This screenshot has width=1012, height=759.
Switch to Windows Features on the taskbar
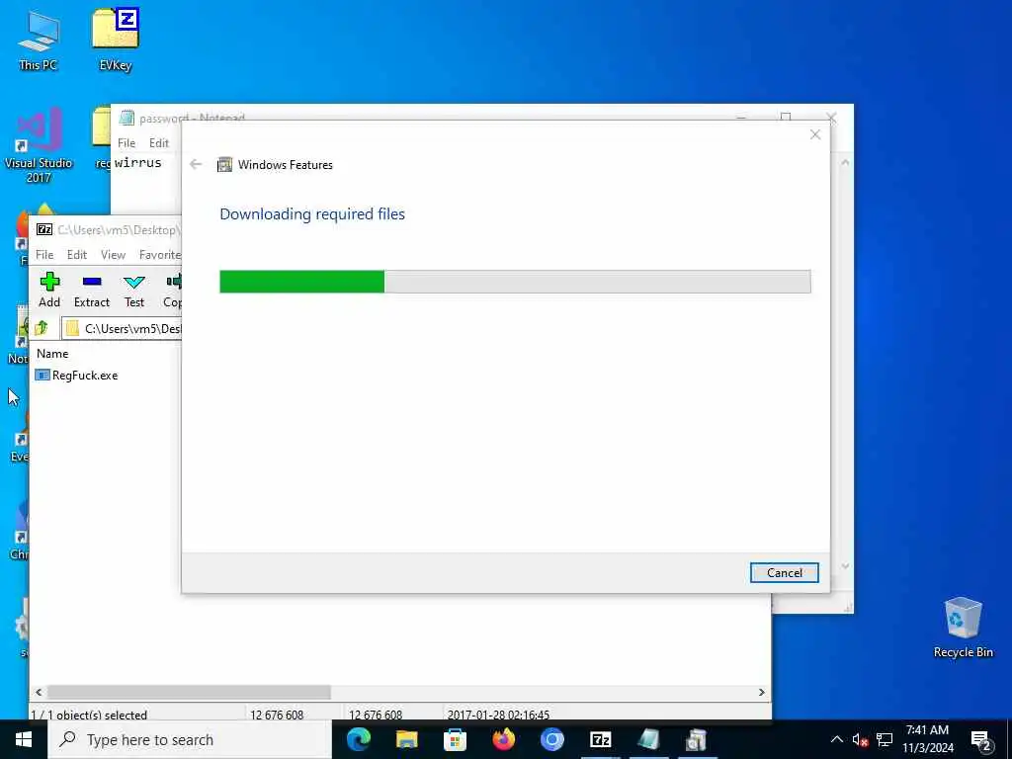697,739
